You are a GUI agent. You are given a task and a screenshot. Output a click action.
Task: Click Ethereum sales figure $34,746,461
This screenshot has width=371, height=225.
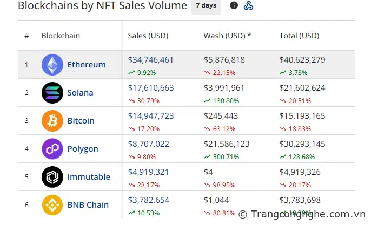tap(151, 60)
